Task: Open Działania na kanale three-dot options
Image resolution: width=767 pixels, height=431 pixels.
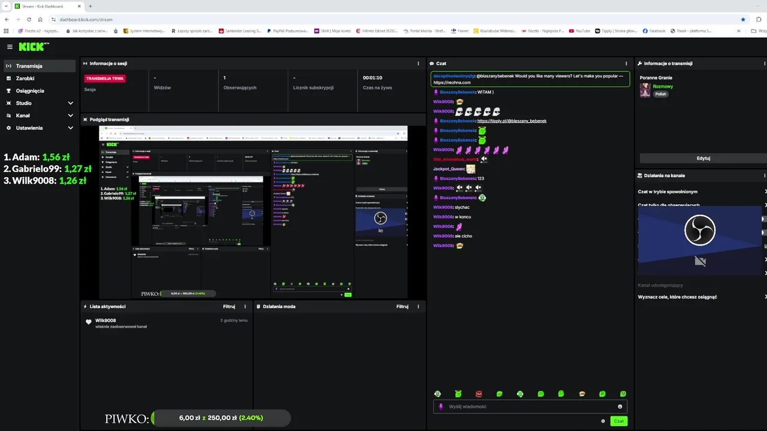Action: [x=765, y=175]
